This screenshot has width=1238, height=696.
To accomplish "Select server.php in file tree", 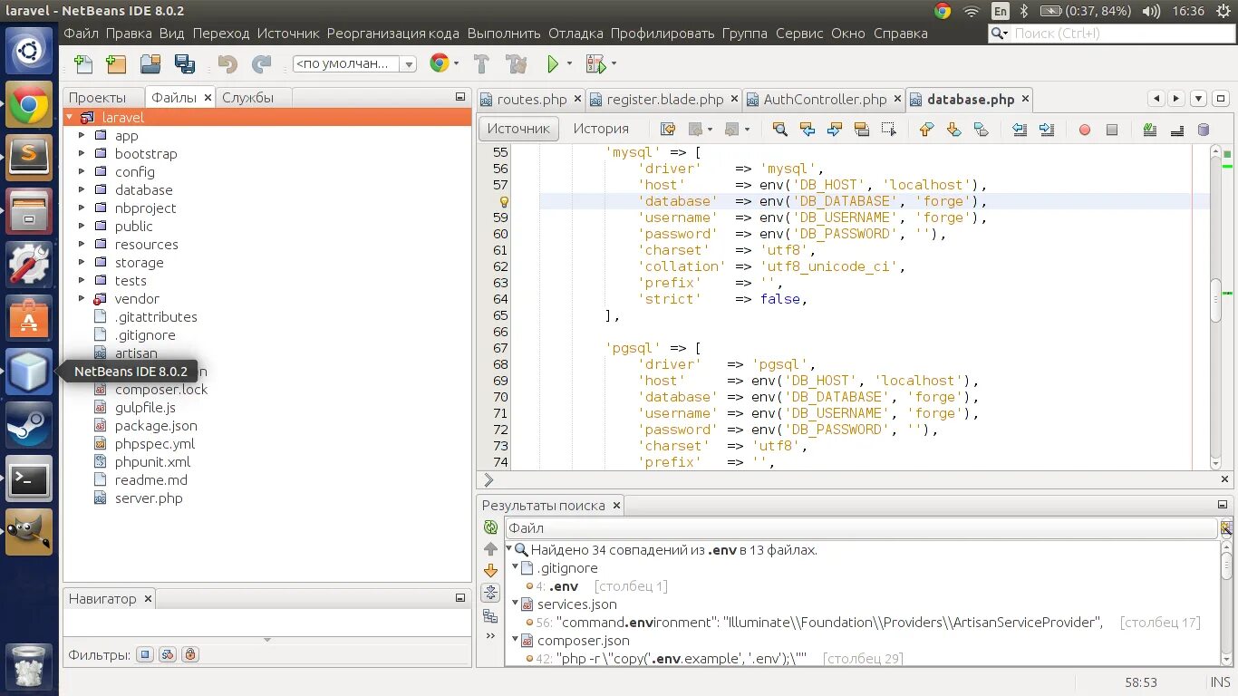I will pos(149,498).
